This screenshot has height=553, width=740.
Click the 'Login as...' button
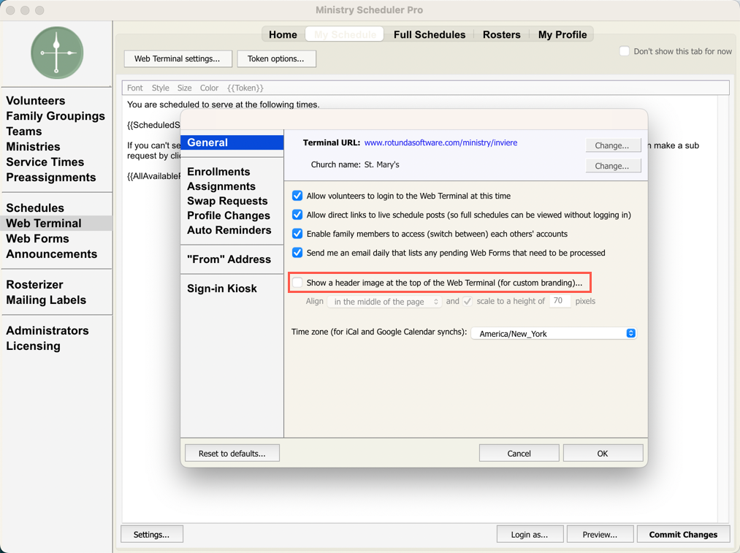(530, 534)
